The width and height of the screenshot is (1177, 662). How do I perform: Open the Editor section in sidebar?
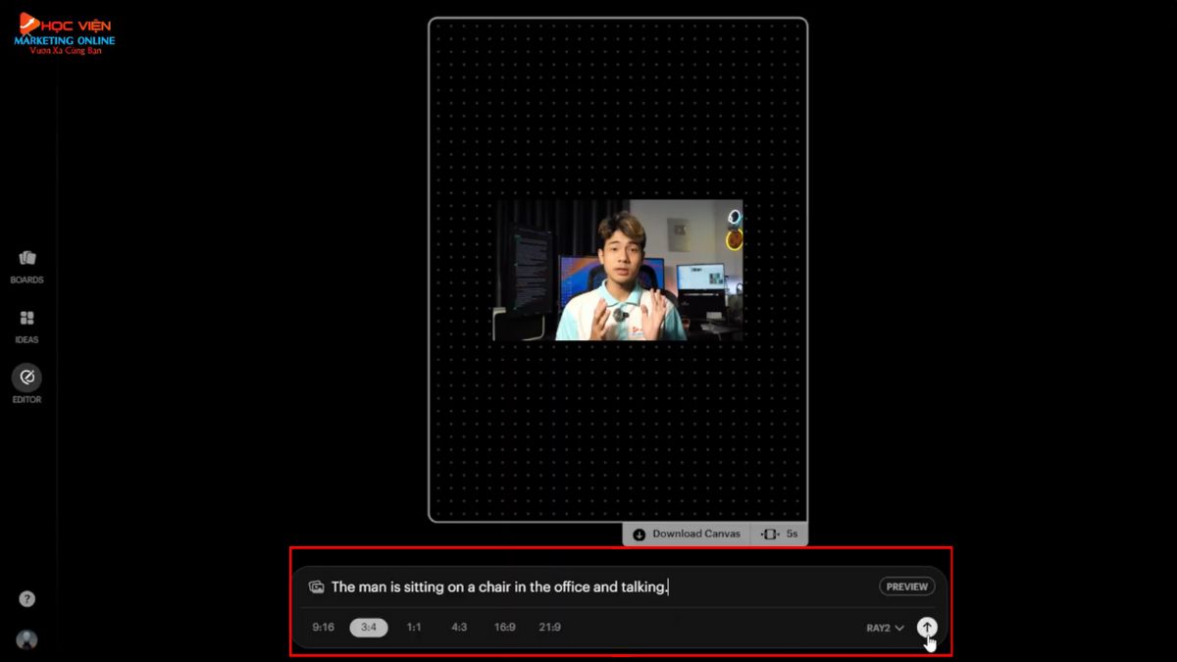(26, 383)
